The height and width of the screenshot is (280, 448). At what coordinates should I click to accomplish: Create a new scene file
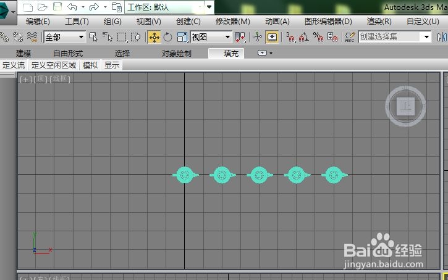[x=28, y=7]
